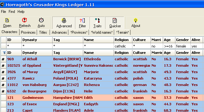
Task: Click the # marker on Helie's row
Action: click(x=3, y=91)
